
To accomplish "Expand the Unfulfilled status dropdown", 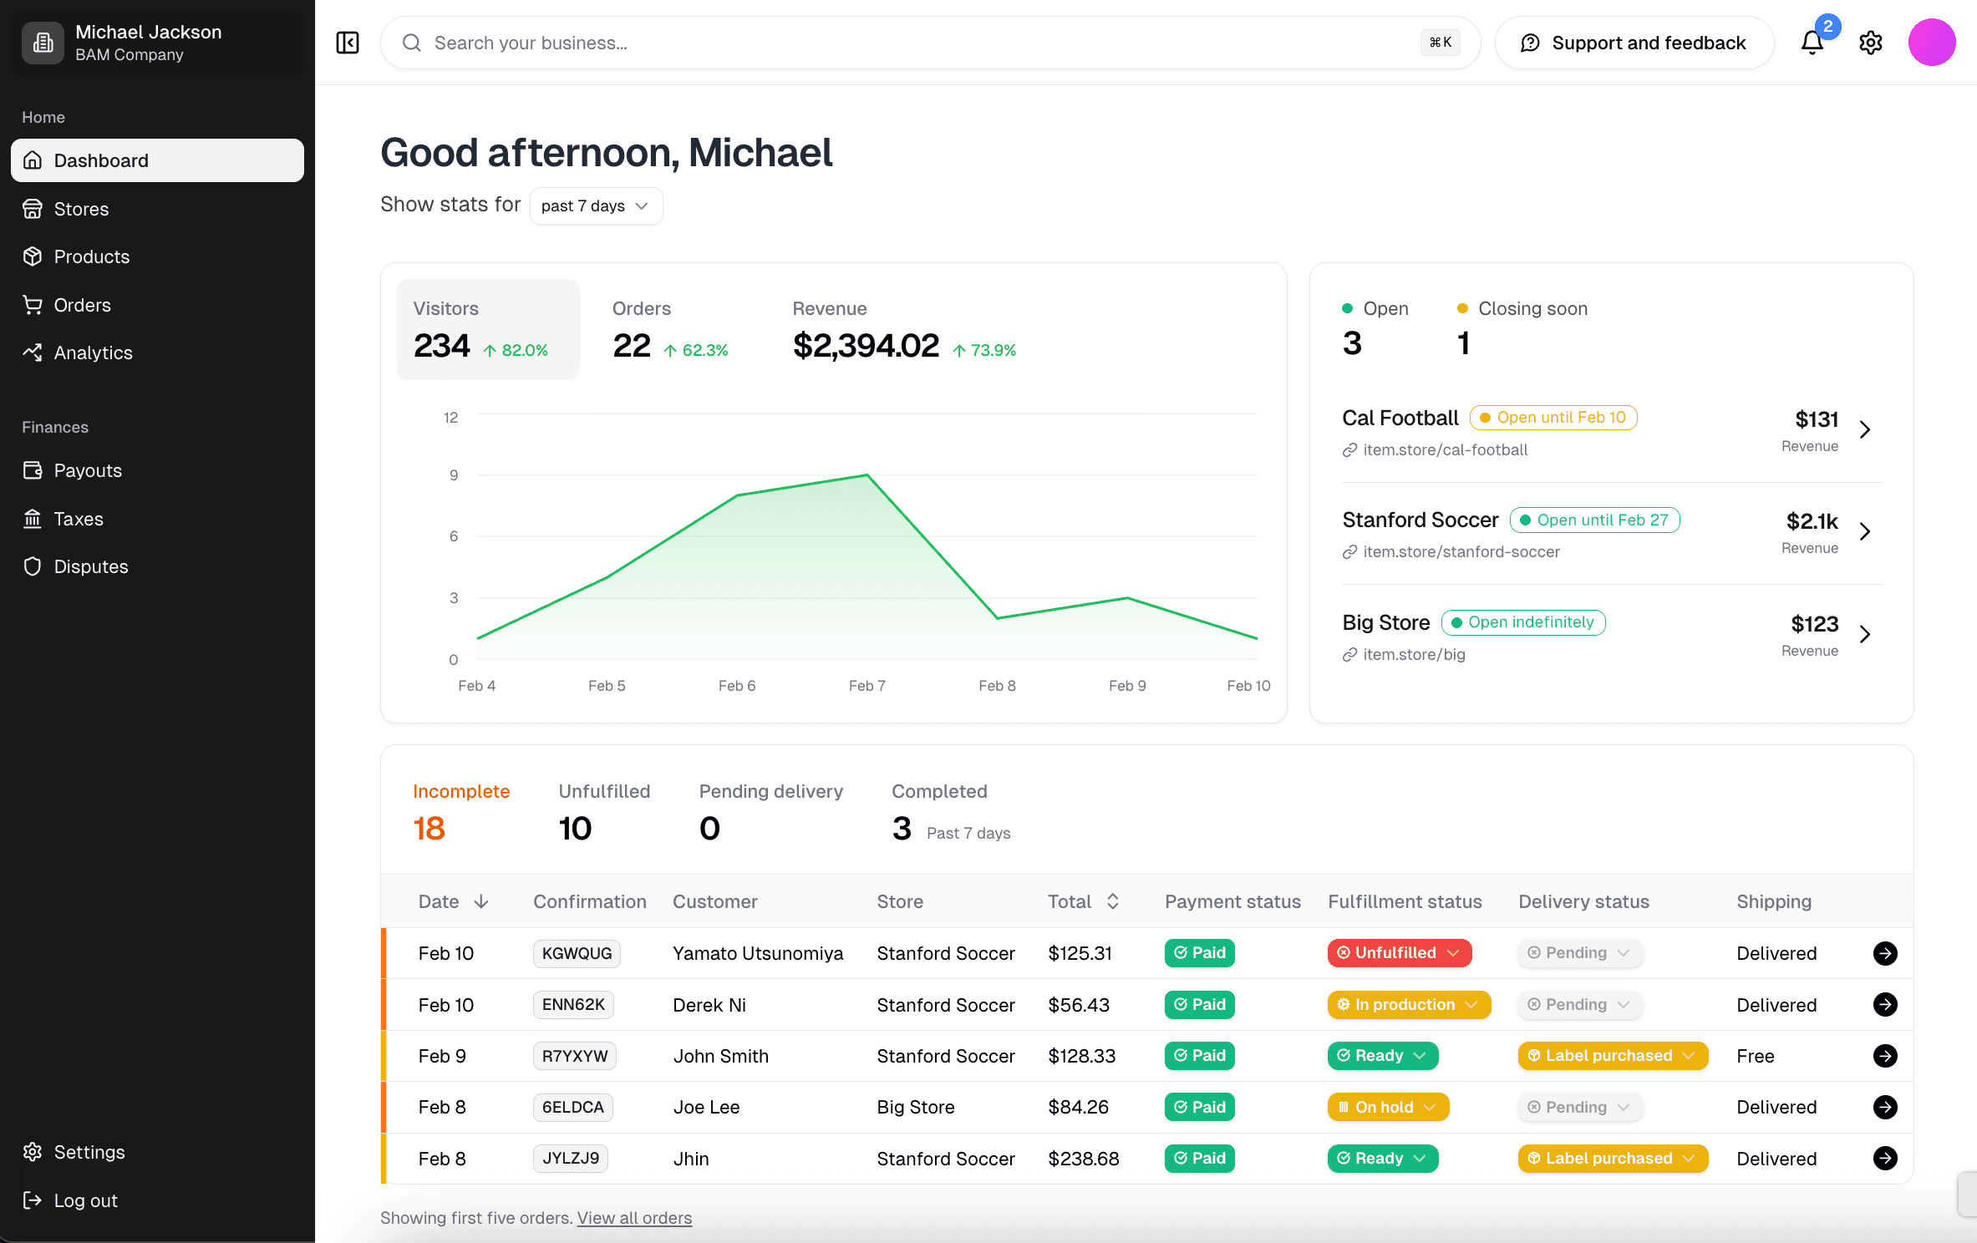I will [1399, 953].
